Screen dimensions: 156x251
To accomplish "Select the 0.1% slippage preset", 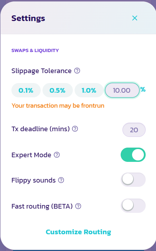I will click(x=26, y=90).
